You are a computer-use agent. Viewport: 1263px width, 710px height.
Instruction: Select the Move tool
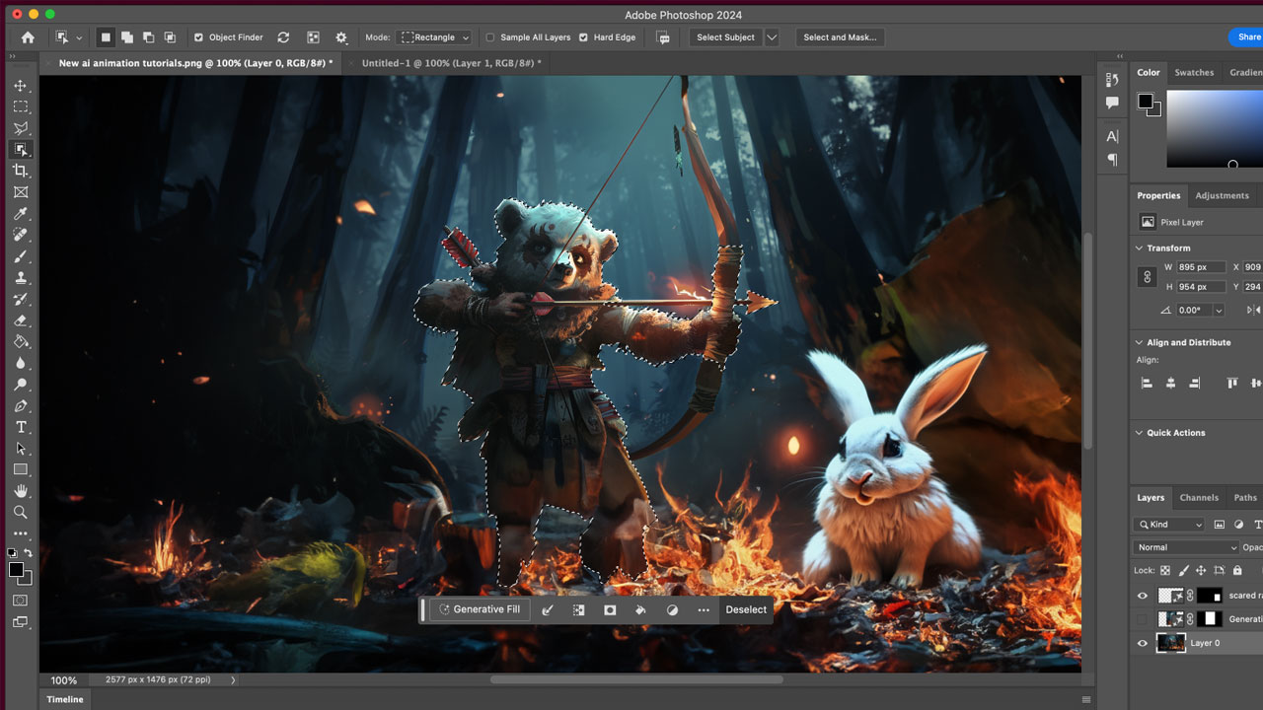(20, 86)
